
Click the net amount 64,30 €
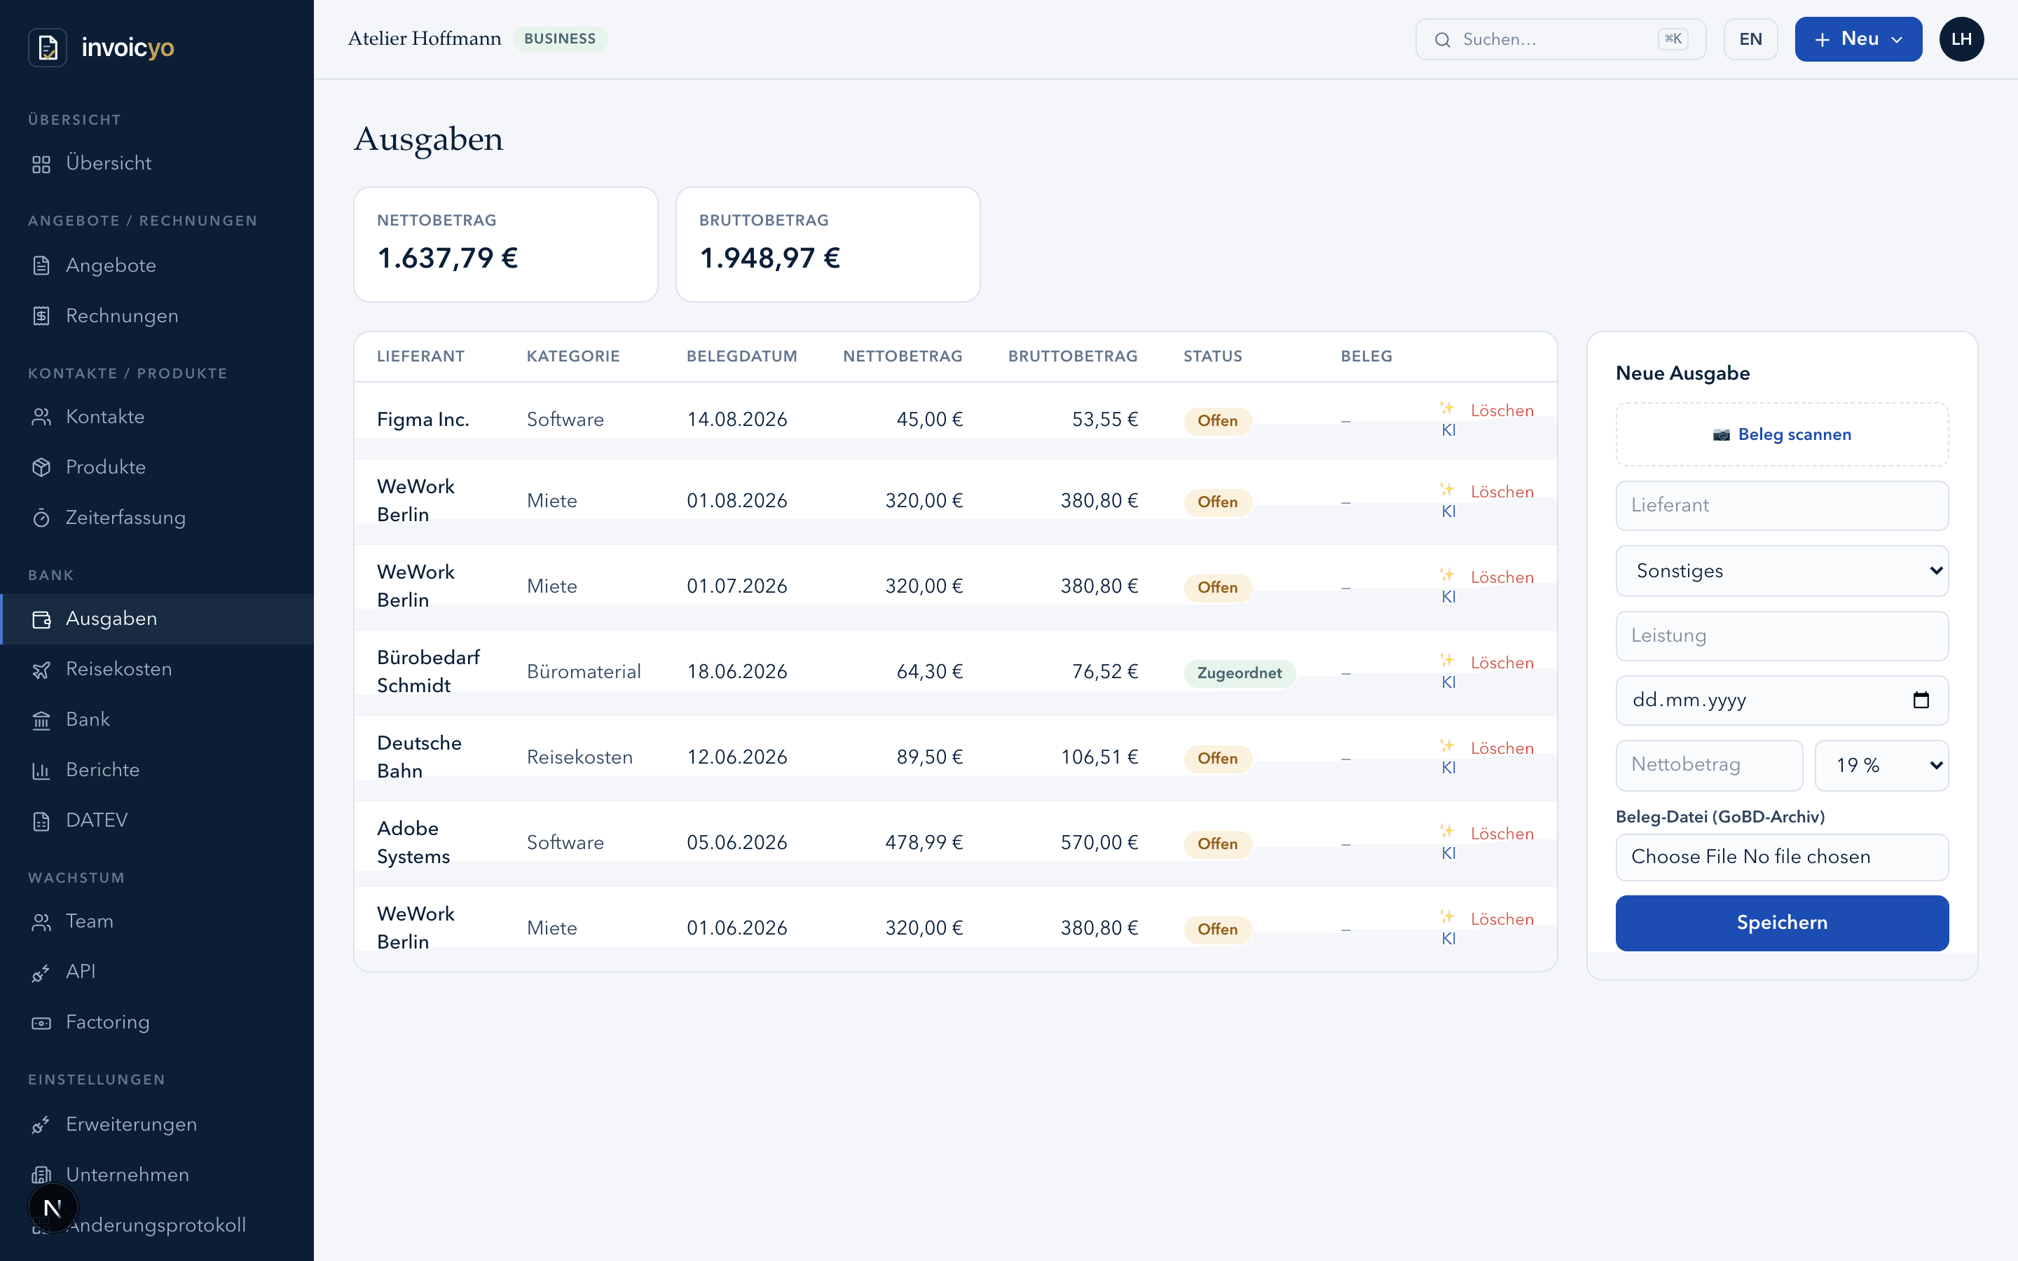(929, 673)
